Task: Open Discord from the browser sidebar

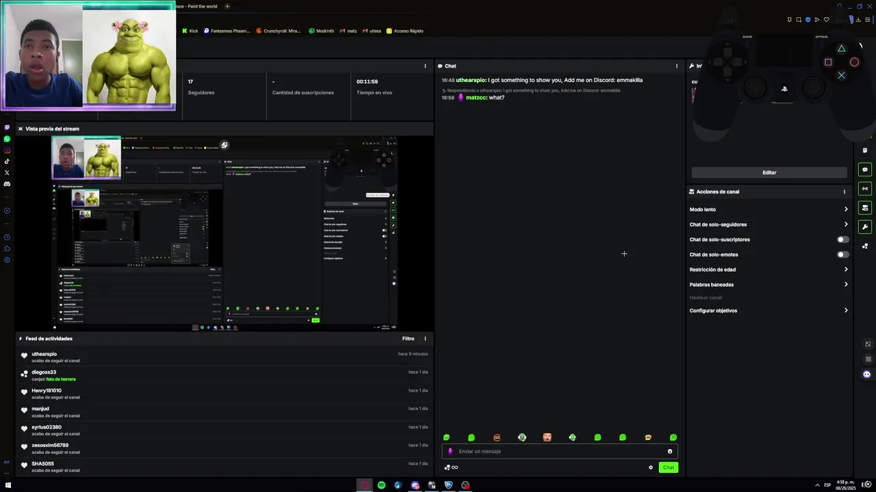Action: click(x=7, y=184)
